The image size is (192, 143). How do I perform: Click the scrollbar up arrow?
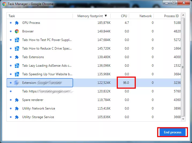tap(183, 15)
